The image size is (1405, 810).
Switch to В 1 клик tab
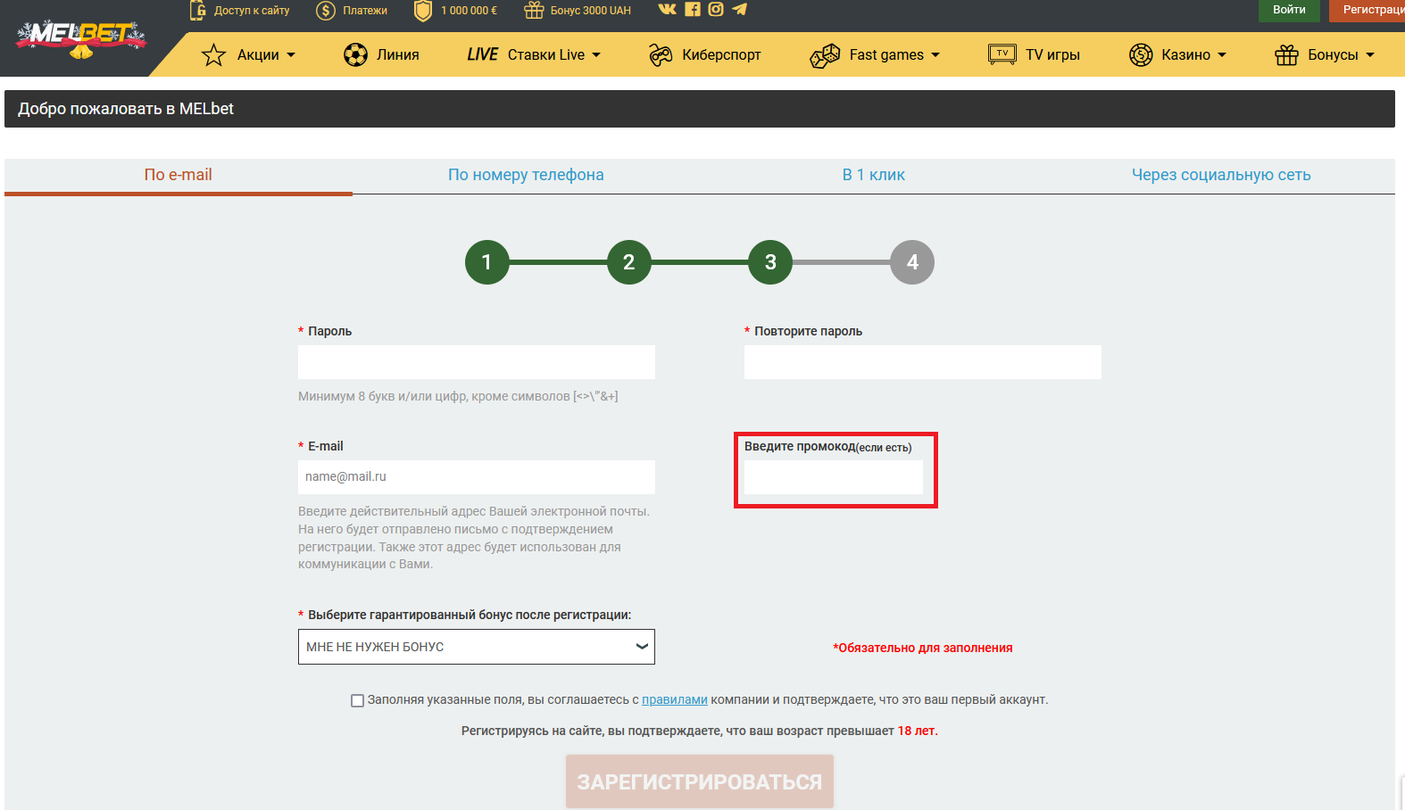(874, 175)
